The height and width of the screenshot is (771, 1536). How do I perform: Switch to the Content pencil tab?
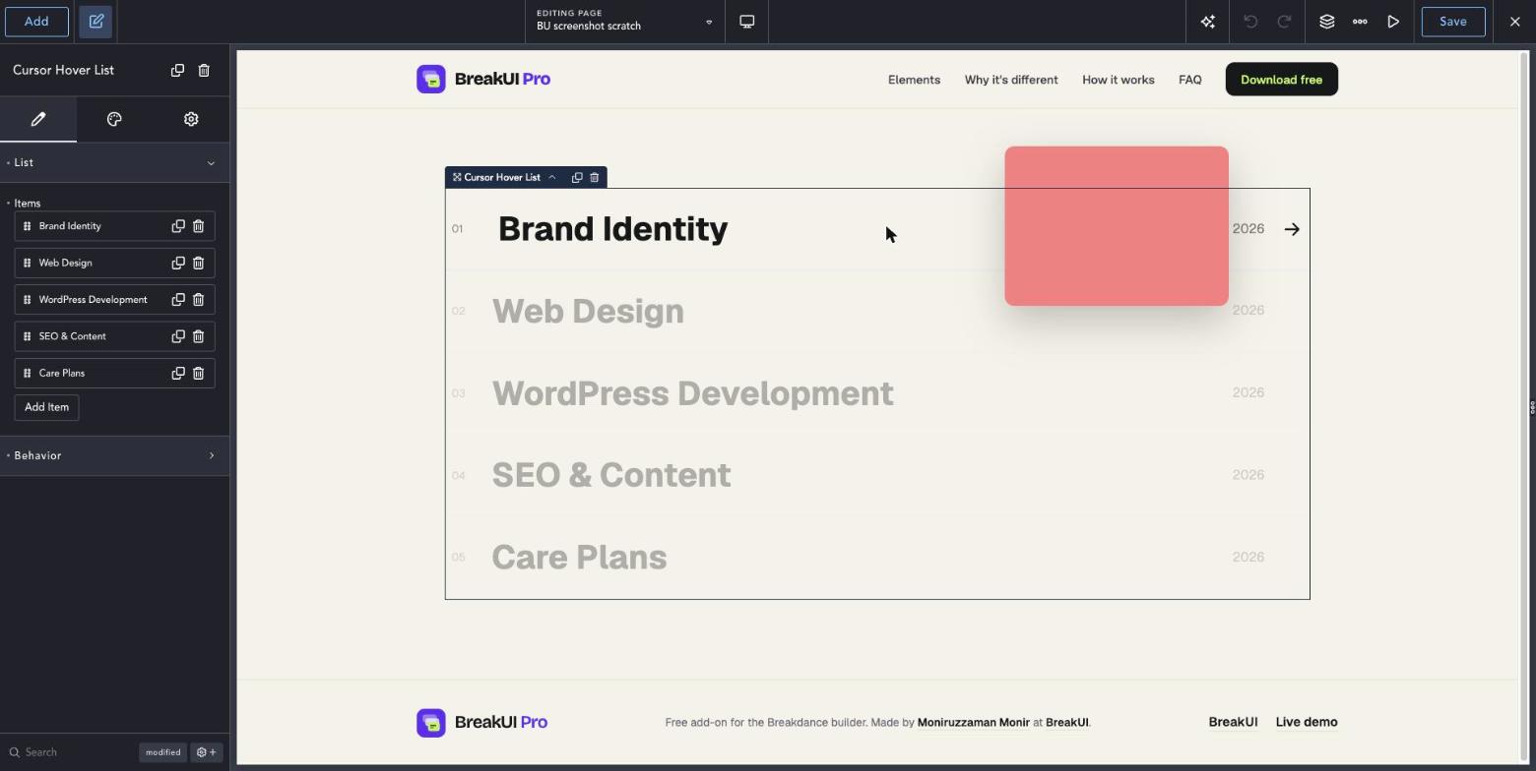click(x=38, y=119)
